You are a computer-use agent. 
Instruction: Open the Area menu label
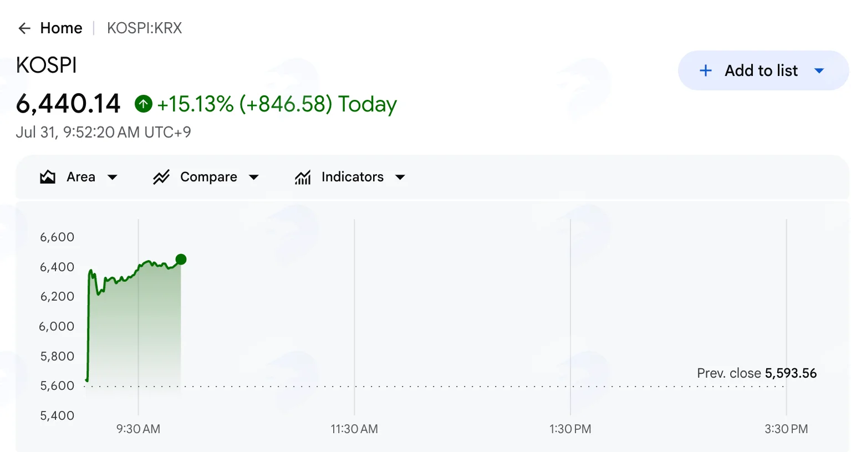81,177
